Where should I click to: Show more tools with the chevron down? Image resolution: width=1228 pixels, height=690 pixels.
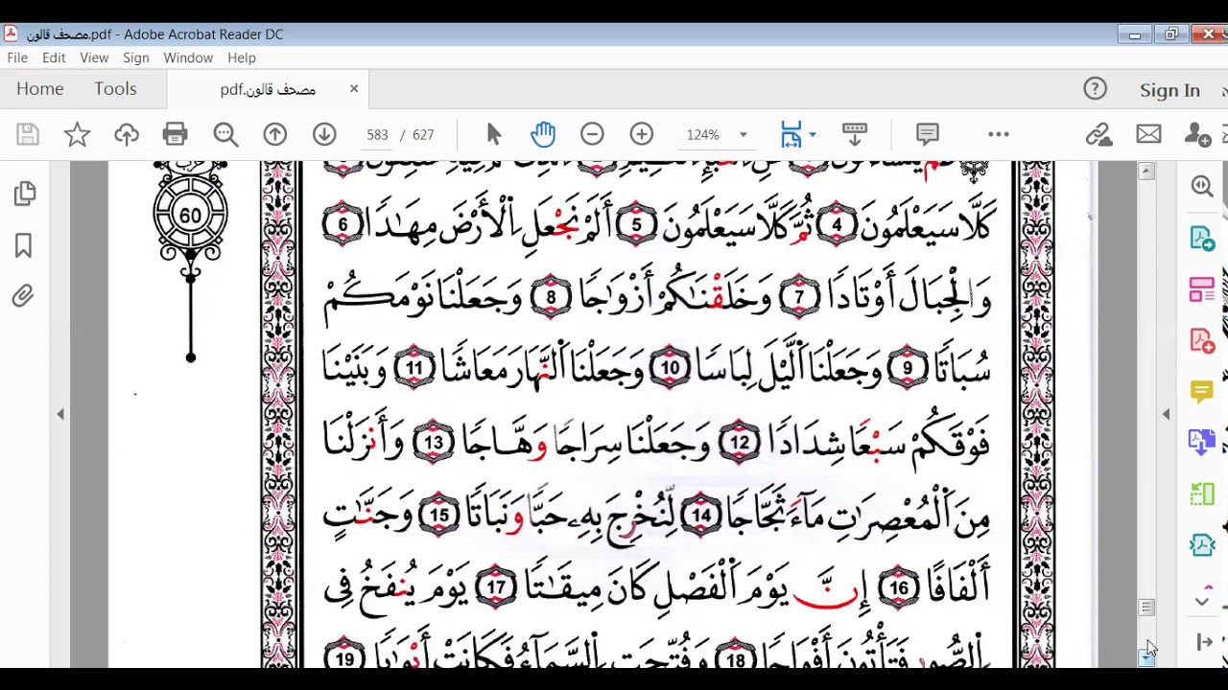coord(1202,602)
